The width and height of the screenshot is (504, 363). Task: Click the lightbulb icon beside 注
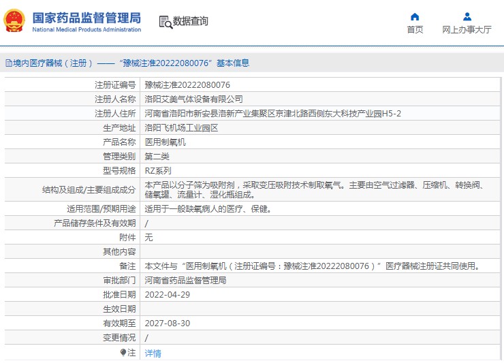123,352
